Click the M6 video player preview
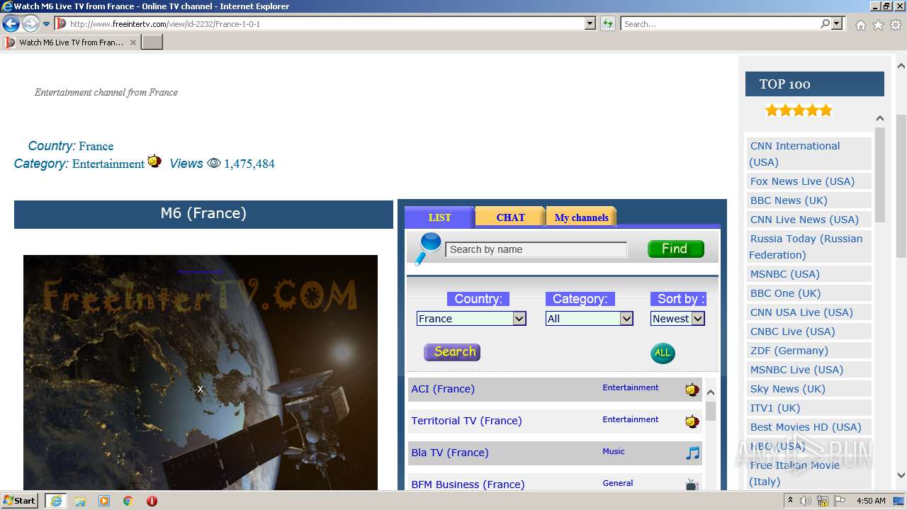Screen dimensions: 907x510 (x=201, y=373)
